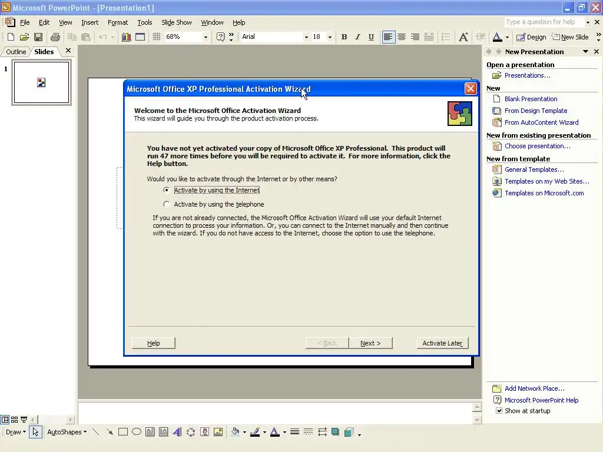Open the AutoShapes dropdown

(67, 432)
